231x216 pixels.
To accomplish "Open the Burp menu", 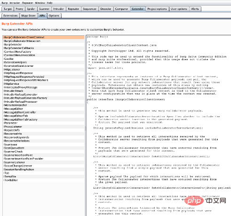I will 5,3.
